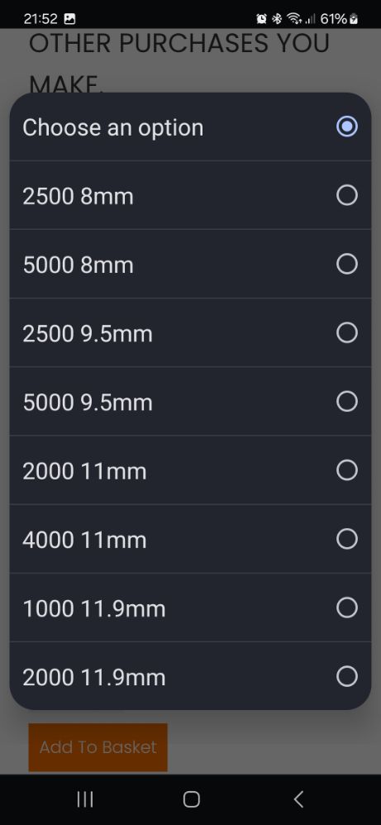Select the 5000 9.5mm radio button
The height and width of the screenshot is (825, 381).
point(347,402)
